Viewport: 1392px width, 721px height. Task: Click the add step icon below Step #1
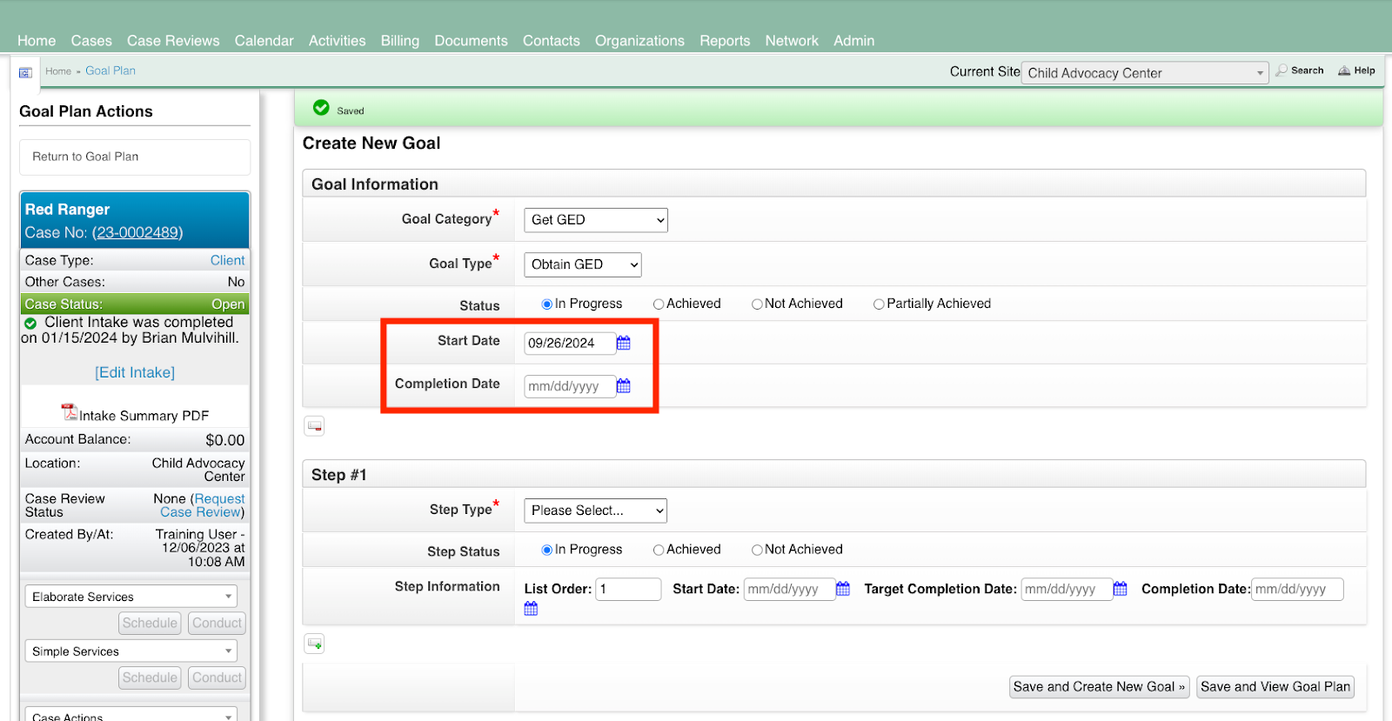[314, 644]
